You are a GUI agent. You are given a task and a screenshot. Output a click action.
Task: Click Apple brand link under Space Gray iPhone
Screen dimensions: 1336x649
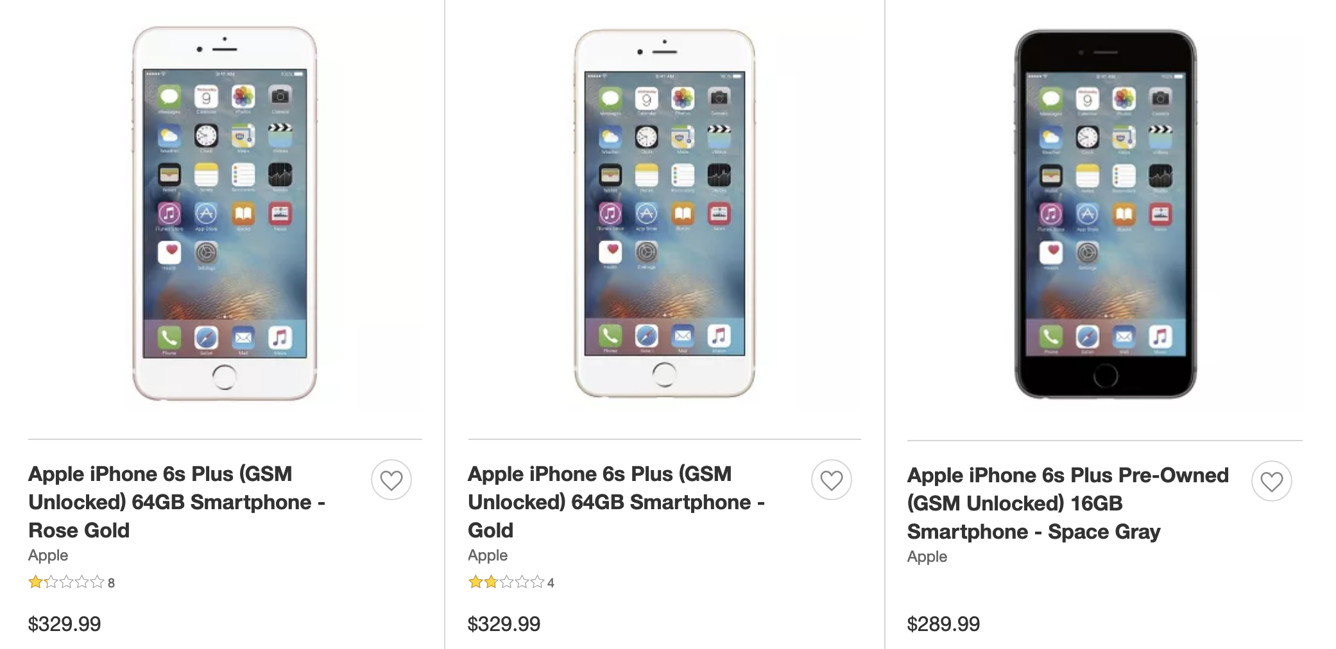pyautogui.click(x=927, y=557)
